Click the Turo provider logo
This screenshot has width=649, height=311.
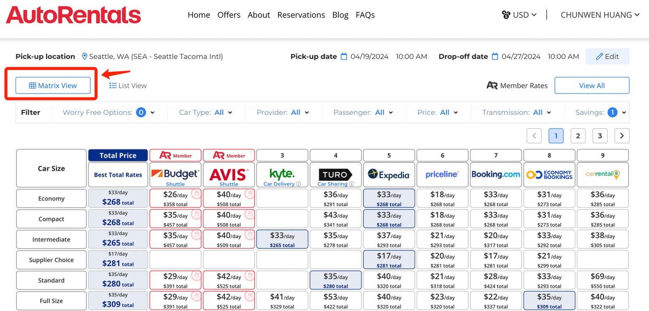click(335, 174)
